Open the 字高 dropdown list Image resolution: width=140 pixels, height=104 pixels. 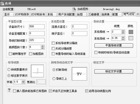click(23, 82)
